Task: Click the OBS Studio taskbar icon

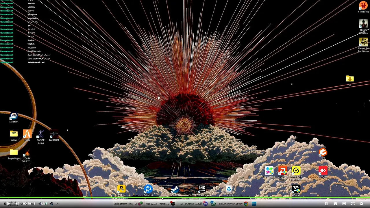Action: coord(173,204)
